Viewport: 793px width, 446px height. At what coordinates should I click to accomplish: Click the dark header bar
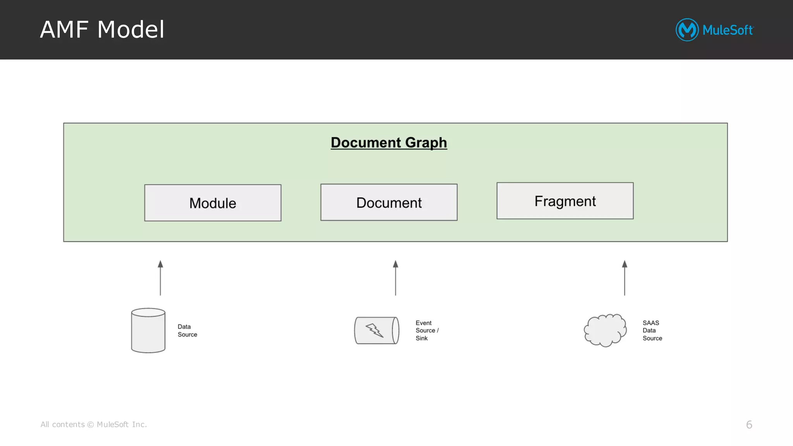point(387,29)
